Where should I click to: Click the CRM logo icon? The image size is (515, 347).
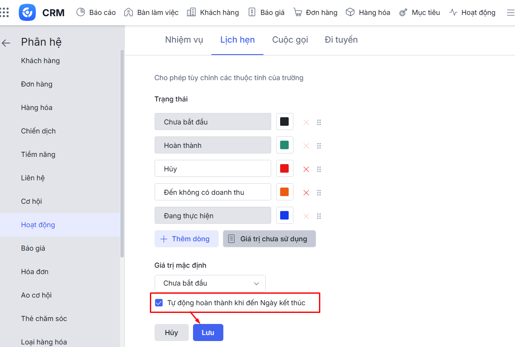[27, 12]
